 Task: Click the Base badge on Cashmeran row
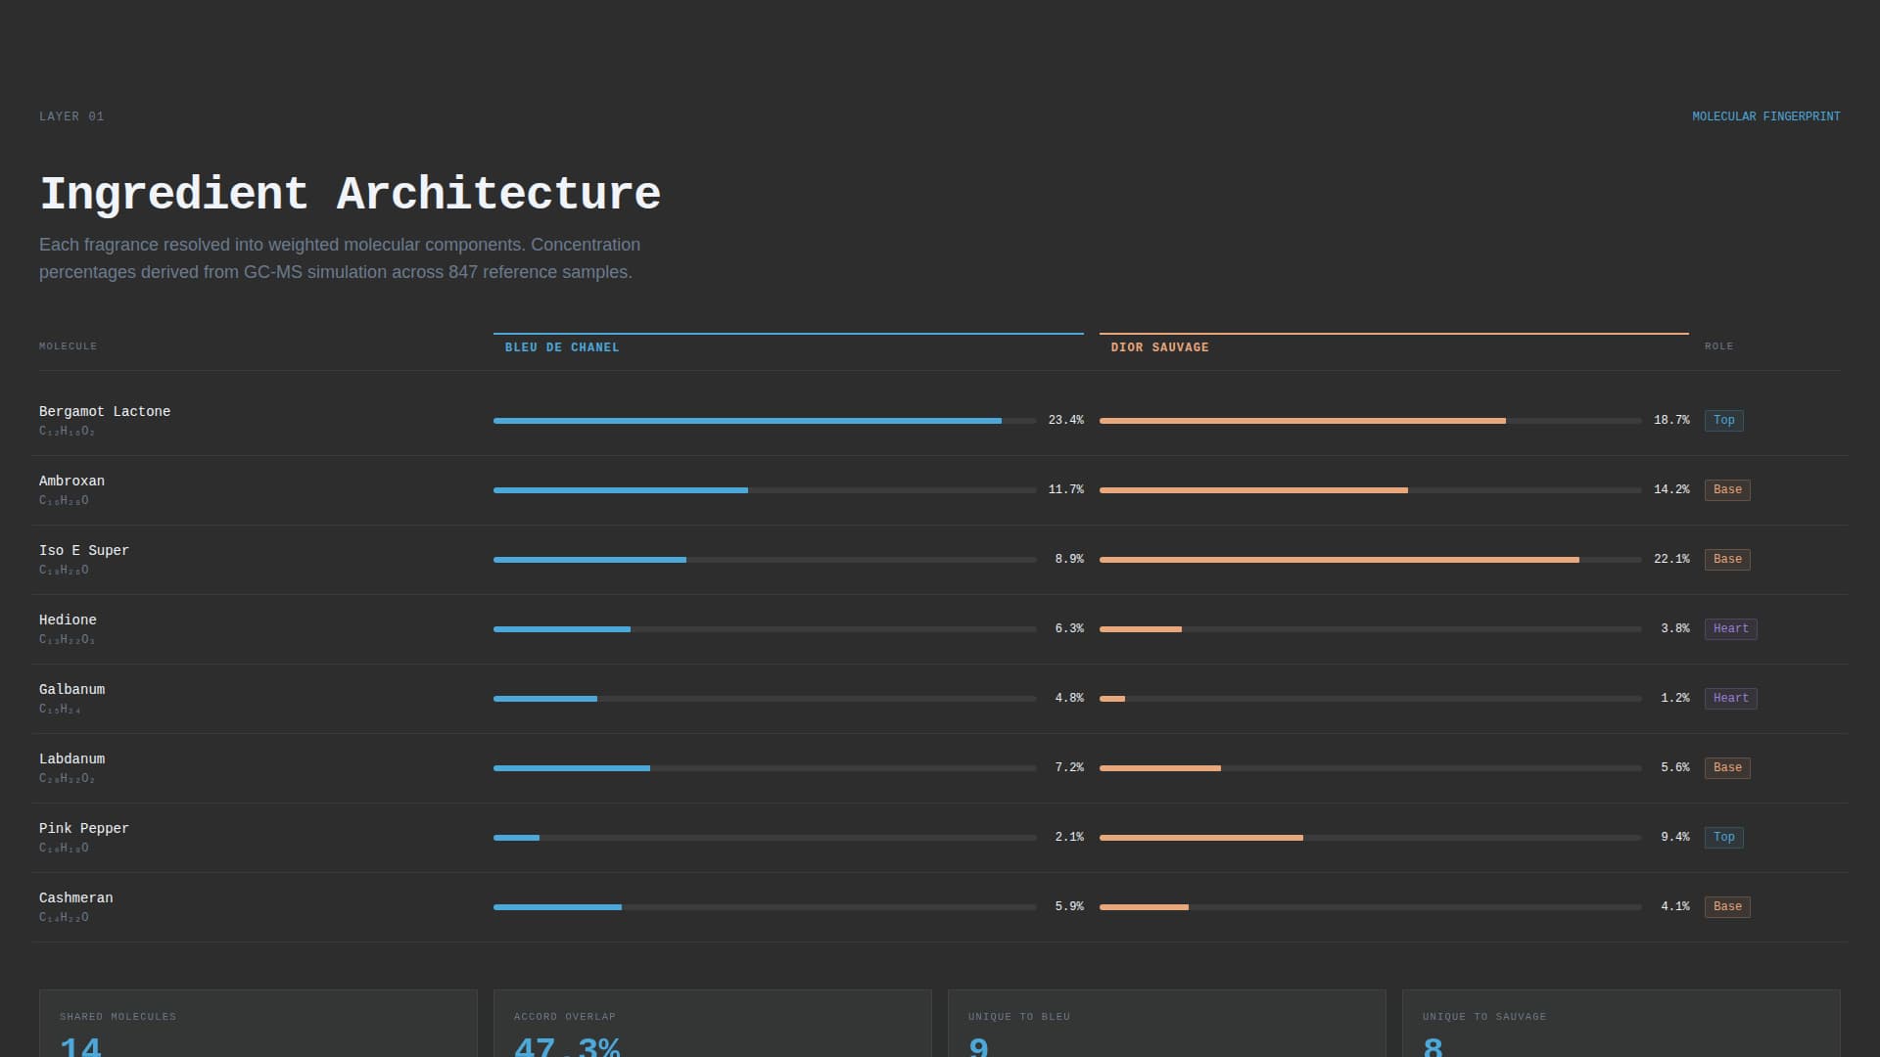(x=1727, y=906)
